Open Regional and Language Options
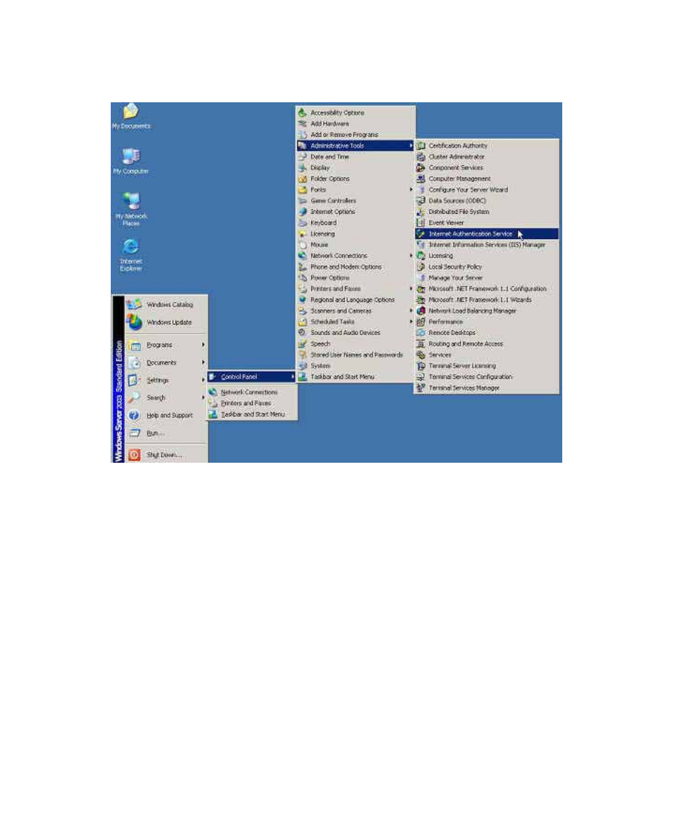 (356, 300)
